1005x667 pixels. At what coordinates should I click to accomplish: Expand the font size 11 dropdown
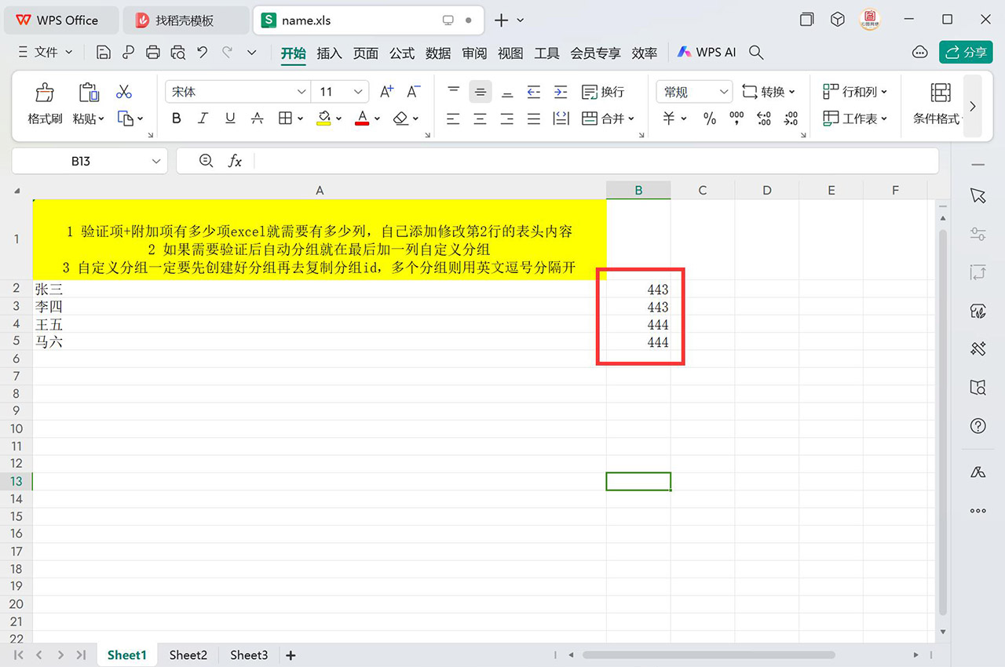tap(357, 91)
